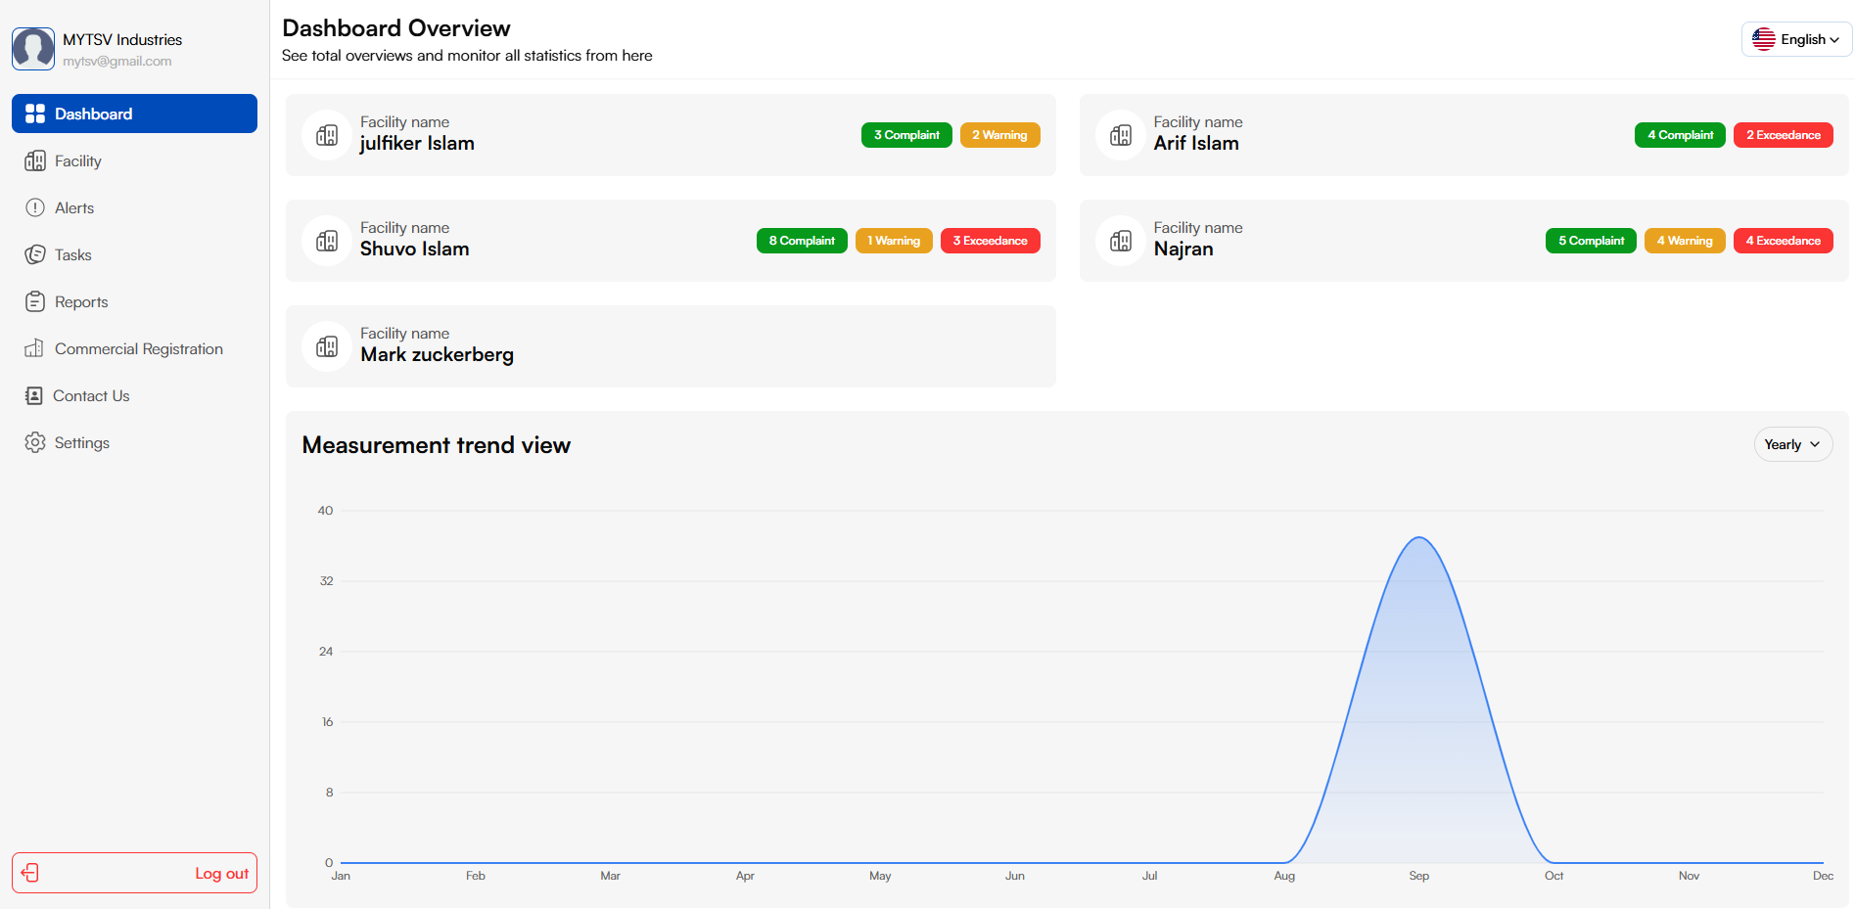
Task: Click the September peak on the chart
Action: (1419, 537)
